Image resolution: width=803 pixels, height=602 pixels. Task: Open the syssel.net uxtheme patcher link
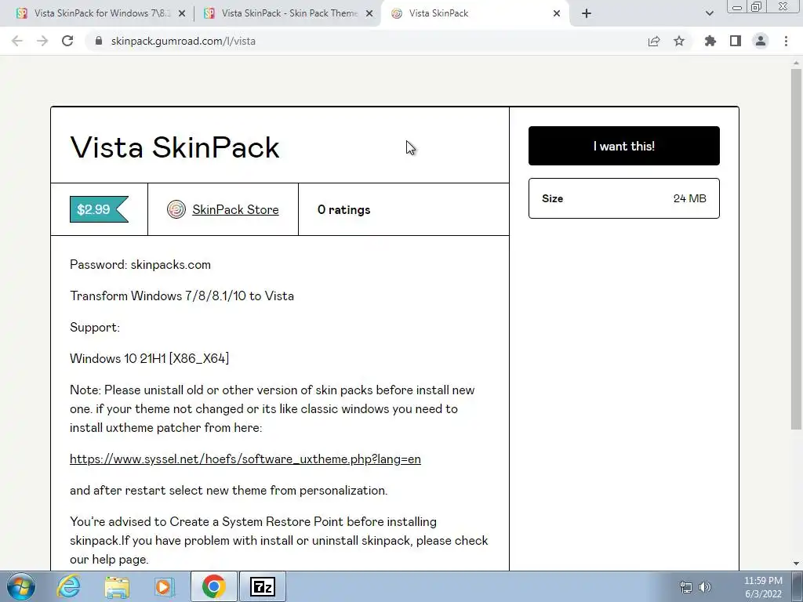click(x=245, y=459)
